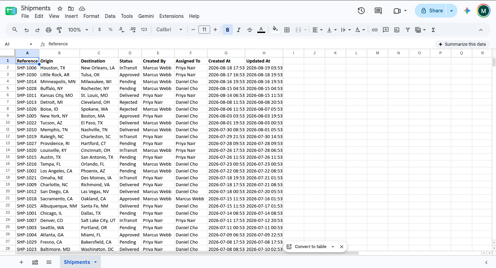The image size is (496, 268).
Task: Increase the font size
Action: point(215,30)
